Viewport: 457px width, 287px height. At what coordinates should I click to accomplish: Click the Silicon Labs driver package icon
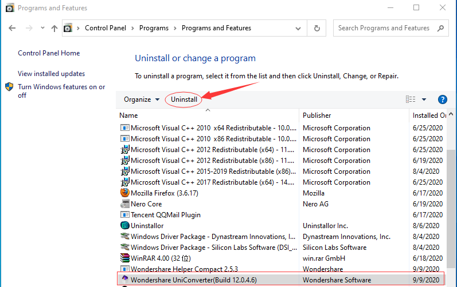coord(125,247)
